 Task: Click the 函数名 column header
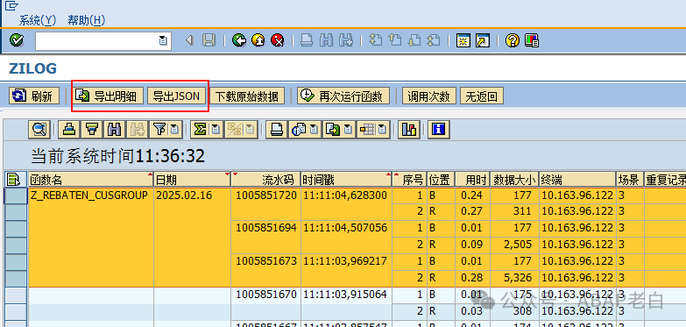click(x=91, y=180)
